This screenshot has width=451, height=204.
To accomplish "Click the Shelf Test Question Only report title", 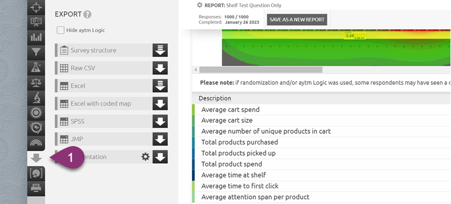I will pyautogui.click(x=254, y=5).
